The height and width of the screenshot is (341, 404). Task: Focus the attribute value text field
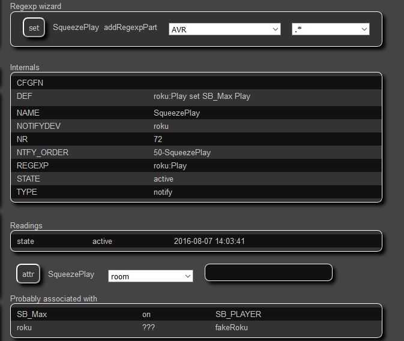[268, 273]
